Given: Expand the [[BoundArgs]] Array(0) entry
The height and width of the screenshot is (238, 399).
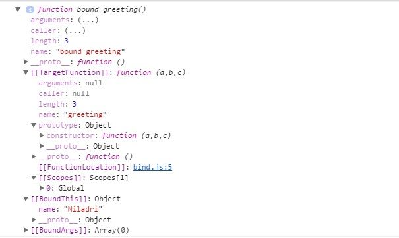Looking at the screenshot, I should (x=26, y=230).
